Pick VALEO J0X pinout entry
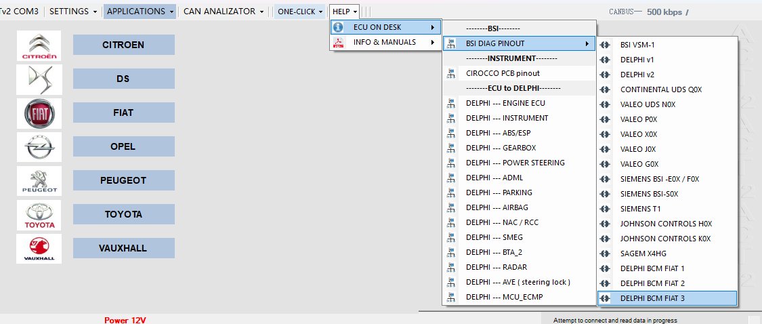The height and width of the screenshot is (324, 762). tap(667, 149)
